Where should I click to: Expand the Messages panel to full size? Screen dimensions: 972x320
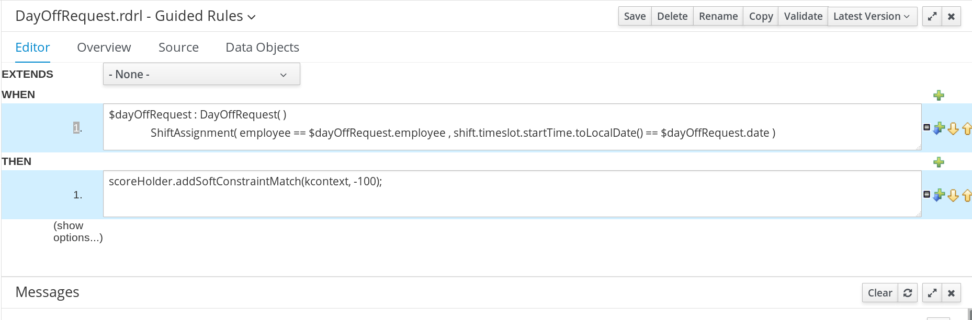click(x=932, y=293)
